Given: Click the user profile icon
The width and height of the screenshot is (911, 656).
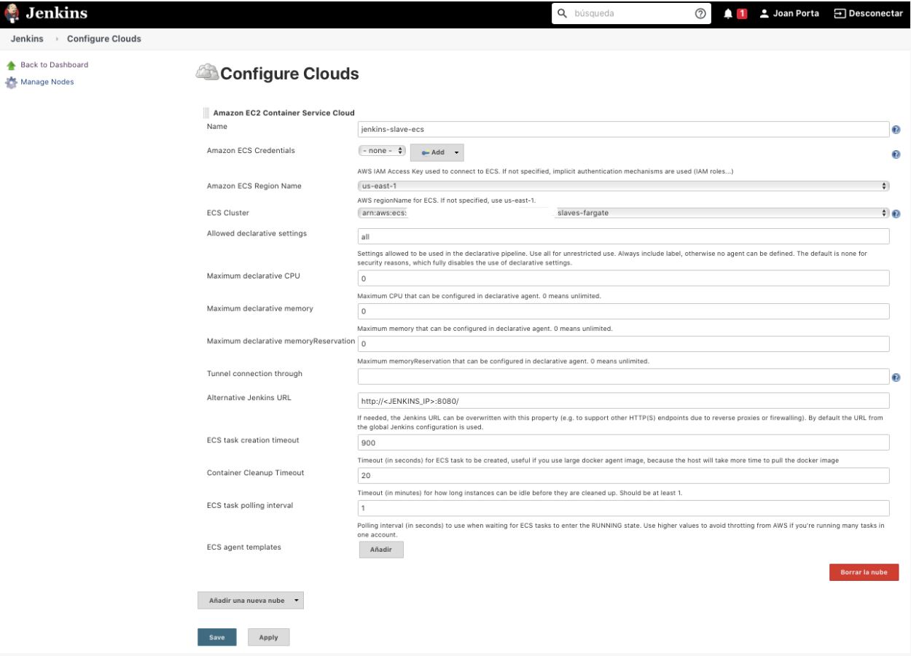Looking at the screenshot, I should click(x=764, y=14).
